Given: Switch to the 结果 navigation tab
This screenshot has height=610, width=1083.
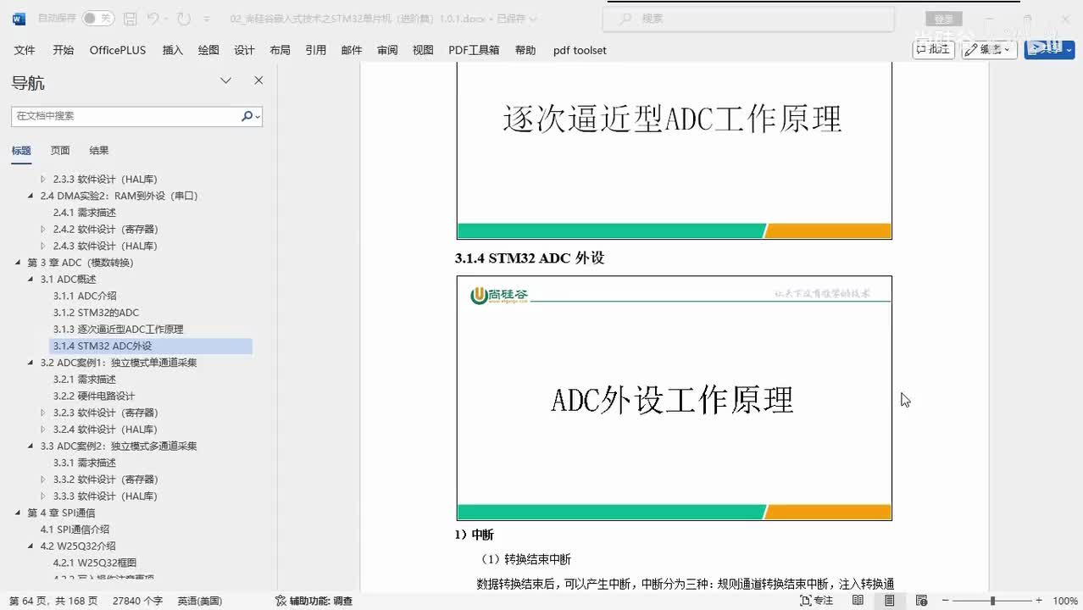Looking at the screenshot, I should 99,150.
